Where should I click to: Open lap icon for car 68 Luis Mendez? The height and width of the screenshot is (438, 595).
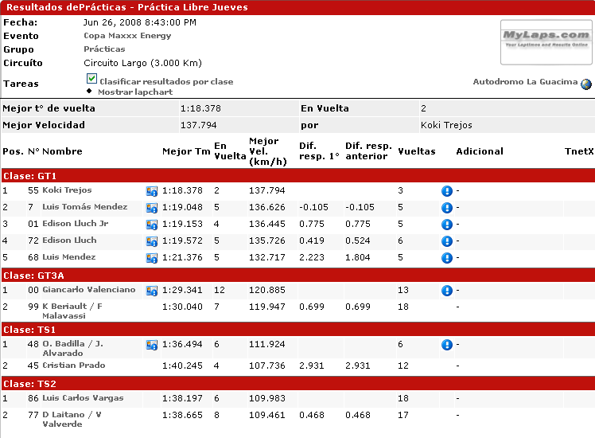[152, 258]
